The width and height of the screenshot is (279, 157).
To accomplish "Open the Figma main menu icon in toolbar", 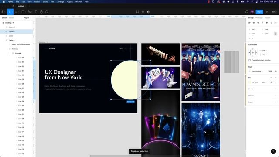I will (3, 12).
